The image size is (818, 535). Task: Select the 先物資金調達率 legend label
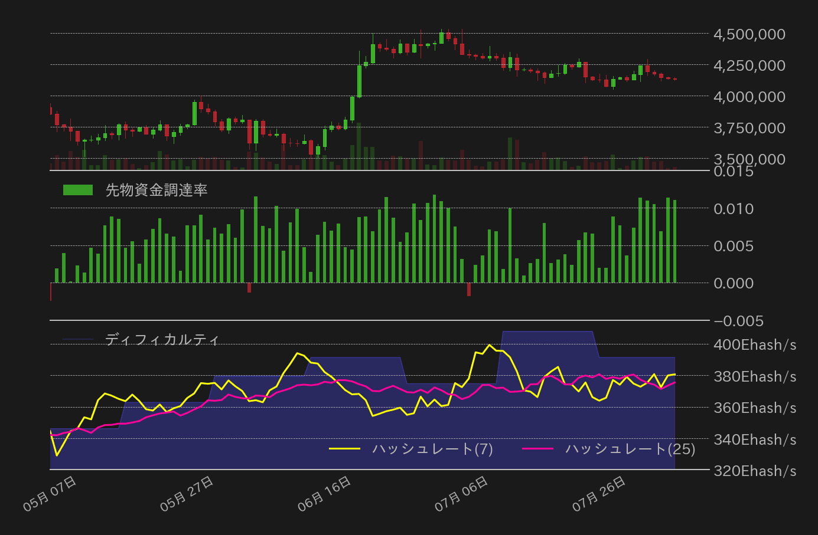click(x=157, y=190)
